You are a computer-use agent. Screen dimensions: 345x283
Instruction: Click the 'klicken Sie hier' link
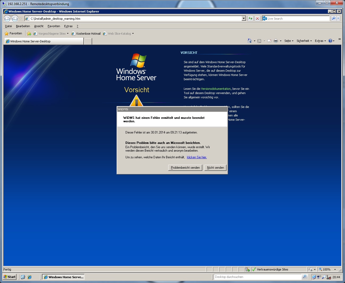tap(197, 157)
